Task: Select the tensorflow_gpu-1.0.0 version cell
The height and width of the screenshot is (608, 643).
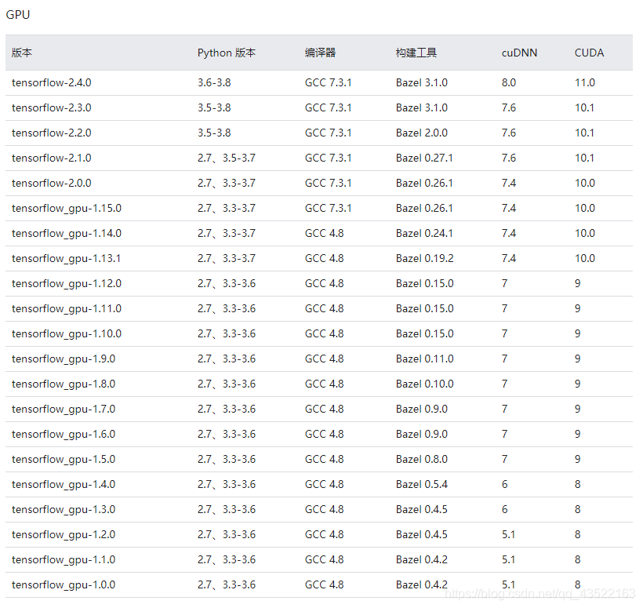Action: tap(64, 584)
